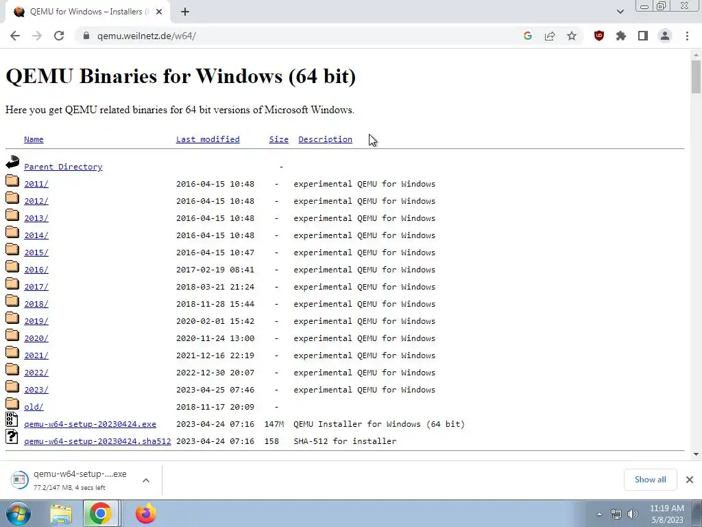The image size is (702, 527).
Task: Open the profile avatar menu
Action: [665, 36]
